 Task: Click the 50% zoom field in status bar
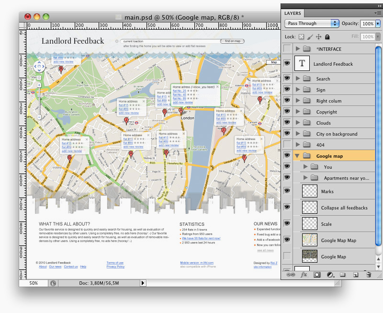34,283
